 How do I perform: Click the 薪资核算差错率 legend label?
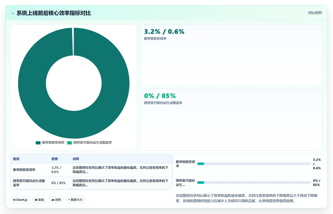point(53,143)
